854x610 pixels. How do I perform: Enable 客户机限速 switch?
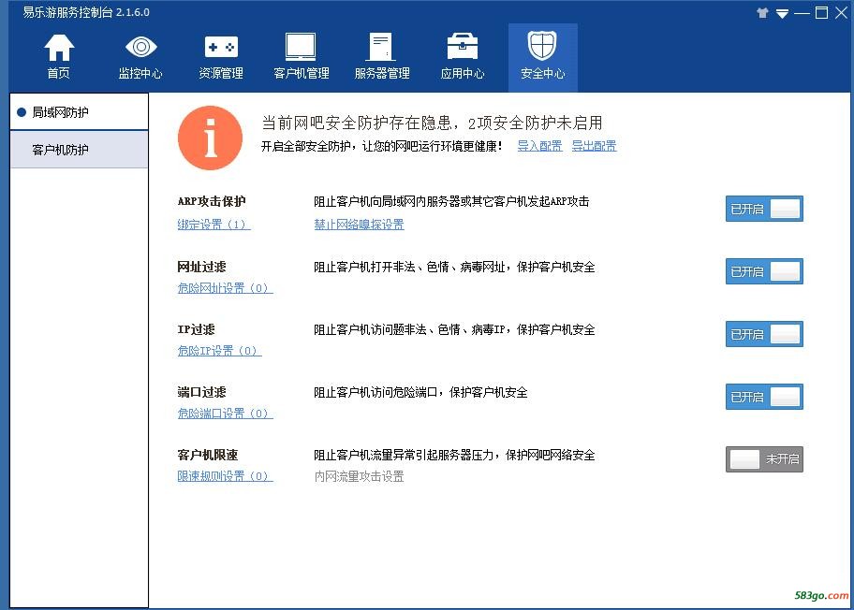click(x=764, y=459)
